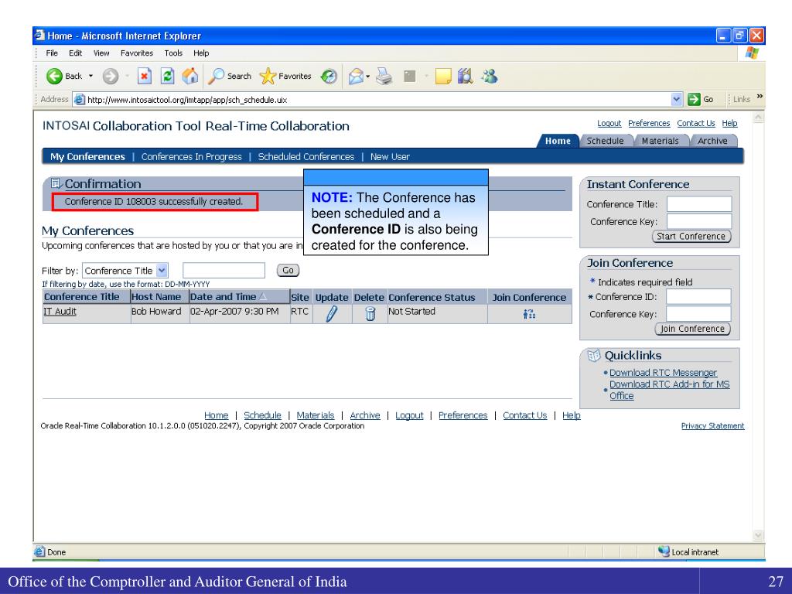The width and height of the screenshot is (792, 594).
Task: Switch to the Materials tab
Action: (x=660, y=141)
